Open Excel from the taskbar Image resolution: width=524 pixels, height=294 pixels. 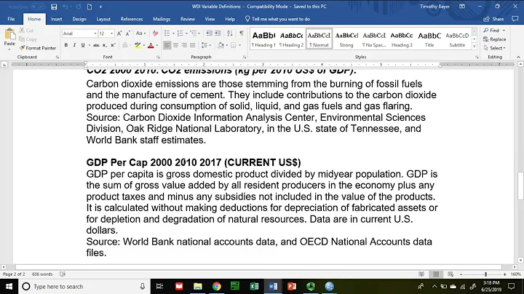(254, 286)
